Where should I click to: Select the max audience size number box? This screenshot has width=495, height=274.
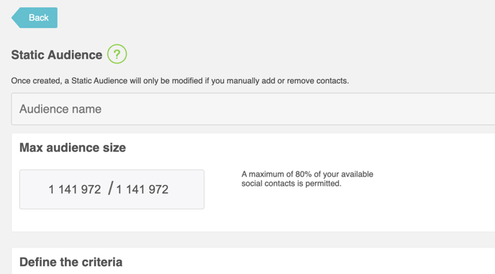click(x=112, y=189)
